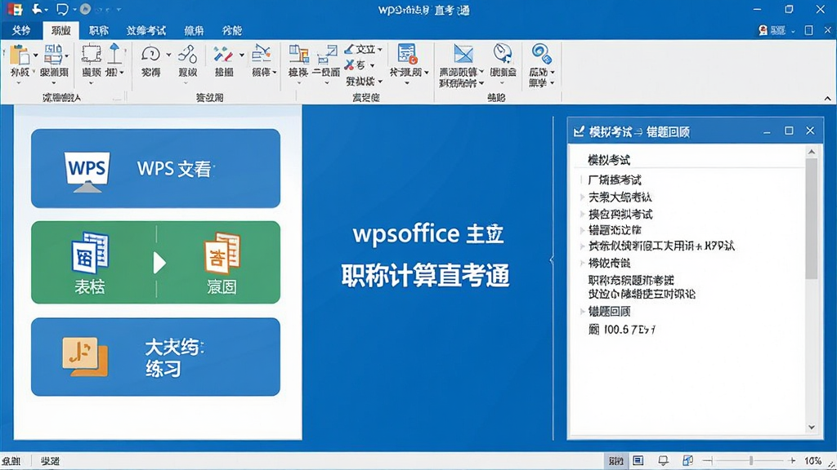The height and width of the screenshot is (470, 837).
Task: Collapse the side panel using the splitter arrow
Action: point(552,260)
